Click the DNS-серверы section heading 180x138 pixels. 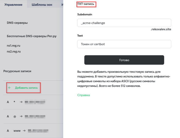17,23
